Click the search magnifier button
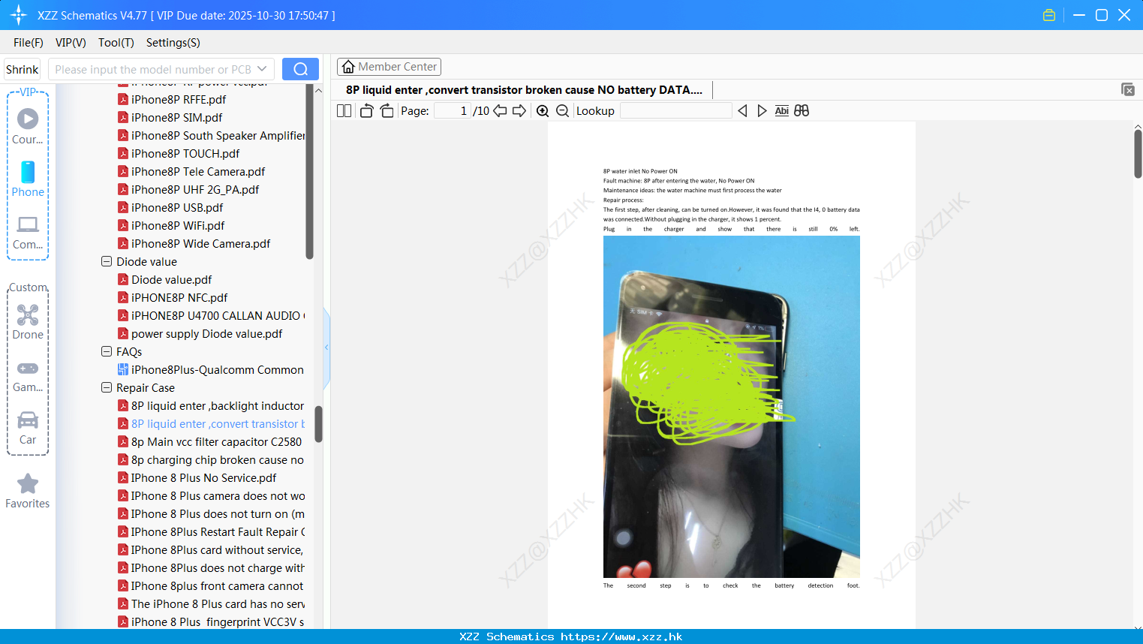Viewport: 1143px width, 644px height. coord(300,69)
